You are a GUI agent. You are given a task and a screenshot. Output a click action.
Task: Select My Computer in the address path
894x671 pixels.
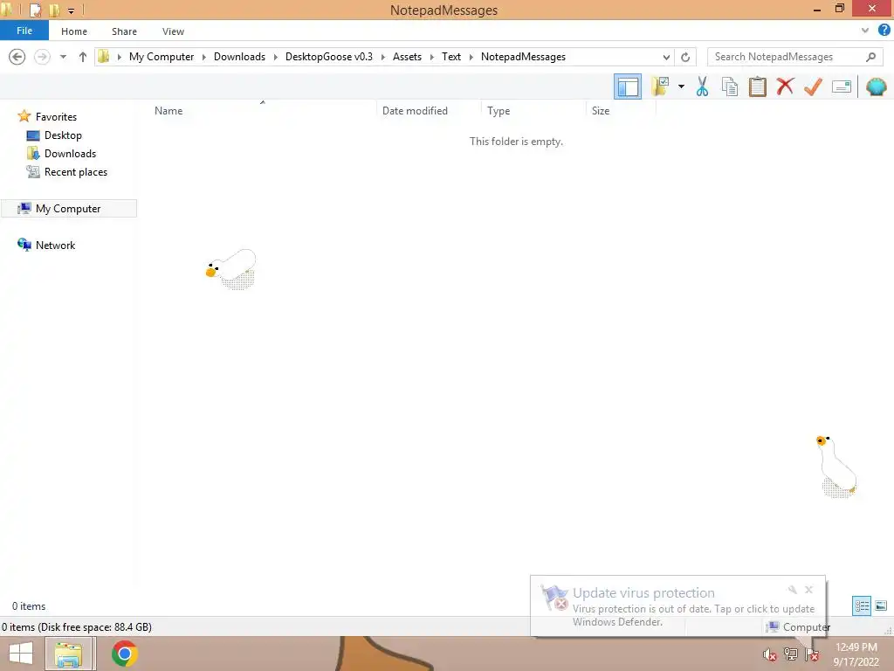[x=162, y=57]
